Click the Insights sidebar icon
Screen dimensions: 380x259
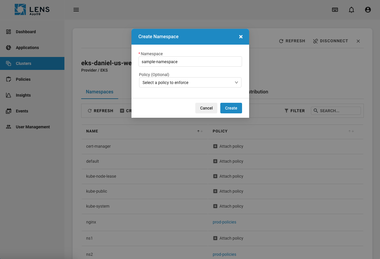click(9, 95)
